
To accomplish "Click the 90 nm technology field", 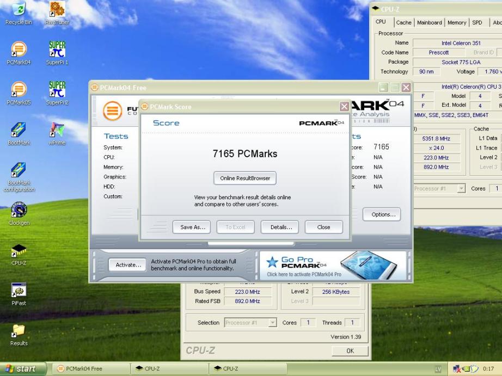I will pyautogui.click(x=426, y=72).
